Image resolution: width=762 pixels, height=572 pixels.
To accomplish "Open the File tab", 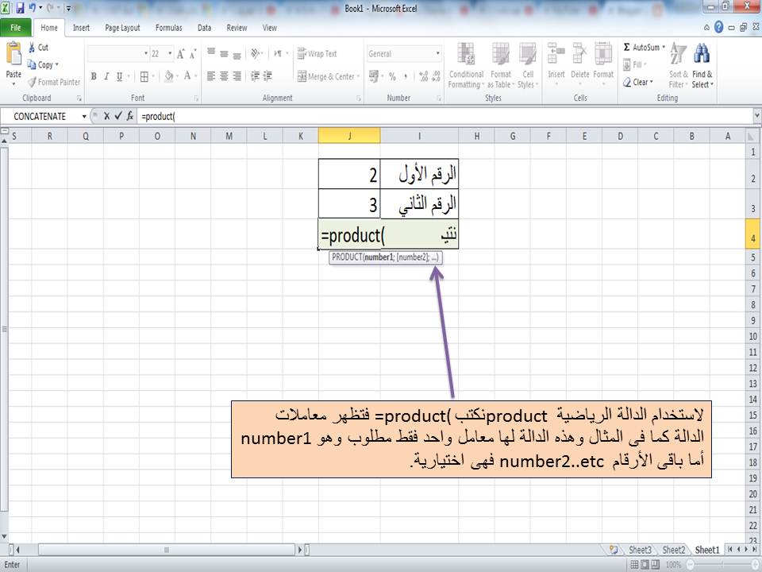I will coord(16,28).
